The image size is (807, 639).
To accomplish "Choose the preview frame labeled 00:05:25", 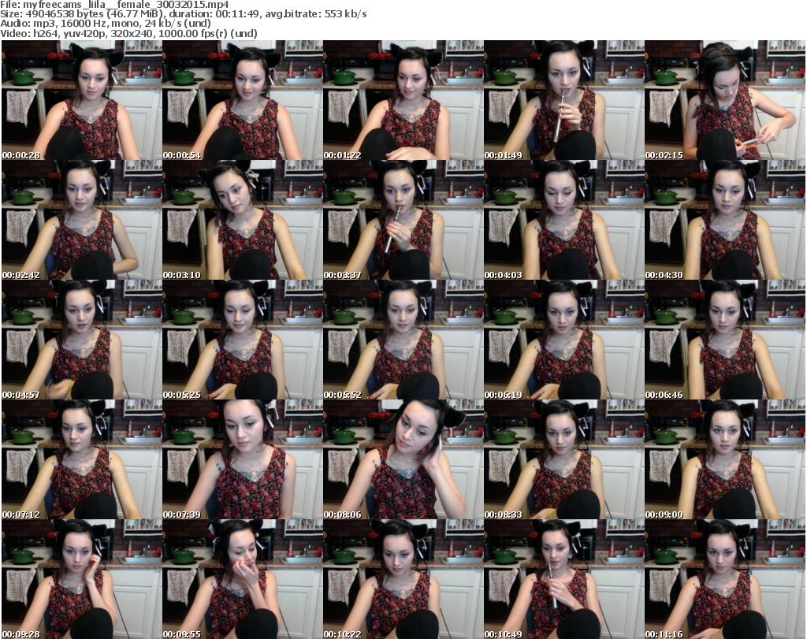I will click(243, 340).
